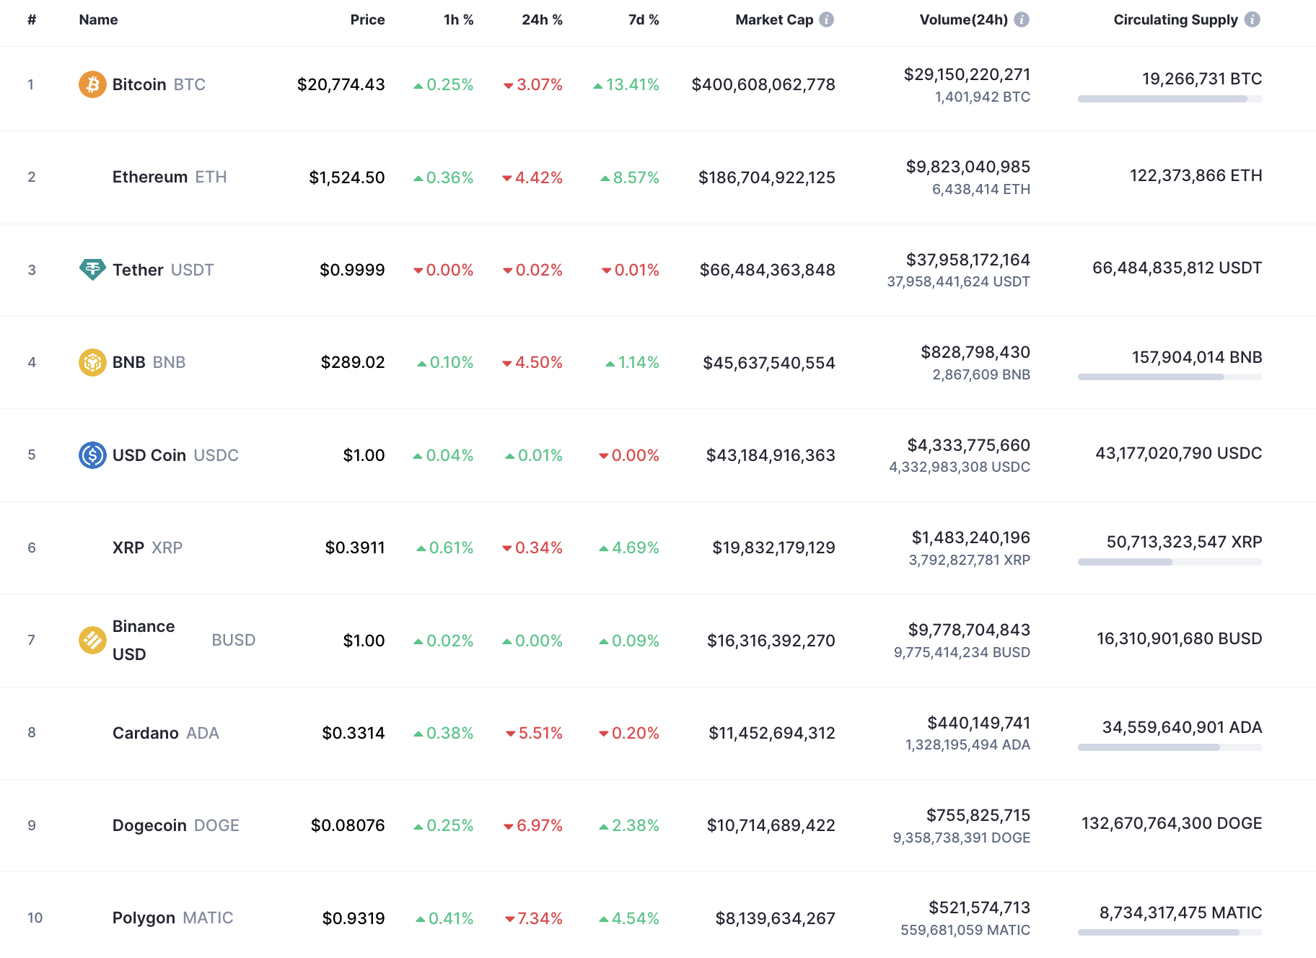Screen dimensions: 1316x958
Task: Sort the table by Market Cap
Action: click(773, 19)
